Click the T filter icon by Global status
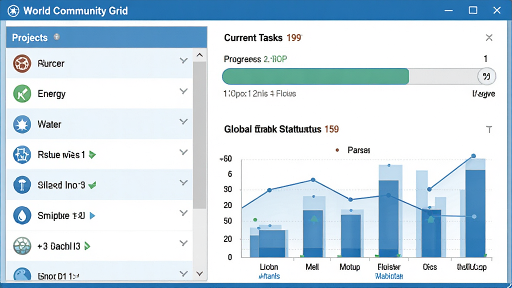The image size is (512, 288). pos(489,129)
